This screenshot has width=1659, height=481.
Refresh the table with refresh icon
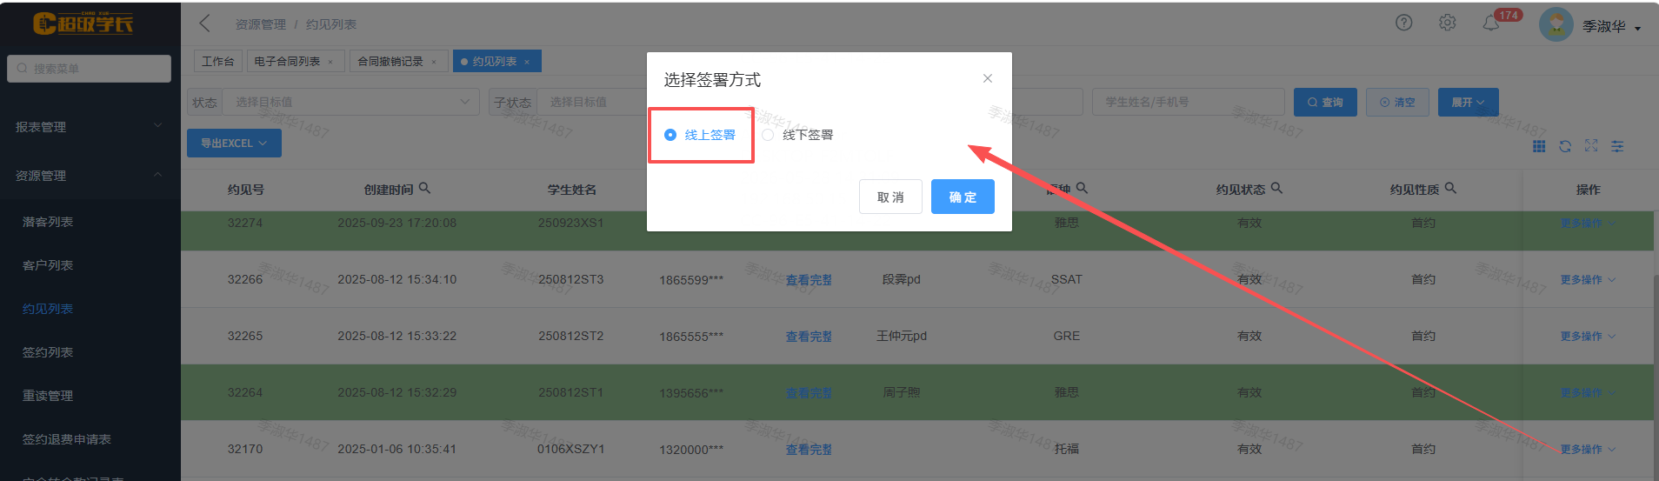click(1565, 146)
